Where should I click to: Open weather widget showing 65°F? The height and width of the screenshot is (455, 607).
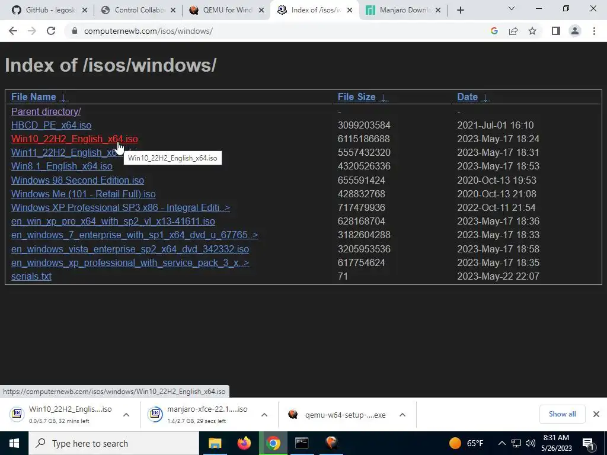click(x=467, y=443)
